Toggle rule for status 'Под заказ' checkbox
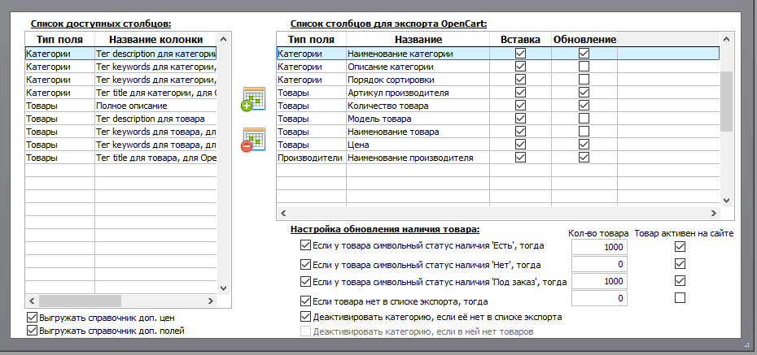Screen dimensions: 757x355 [305, 281]
